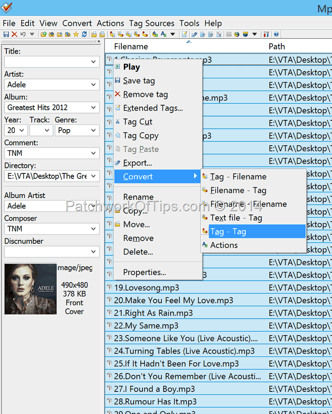Open the File menu

pyautogui.click(x=9, y=23)
